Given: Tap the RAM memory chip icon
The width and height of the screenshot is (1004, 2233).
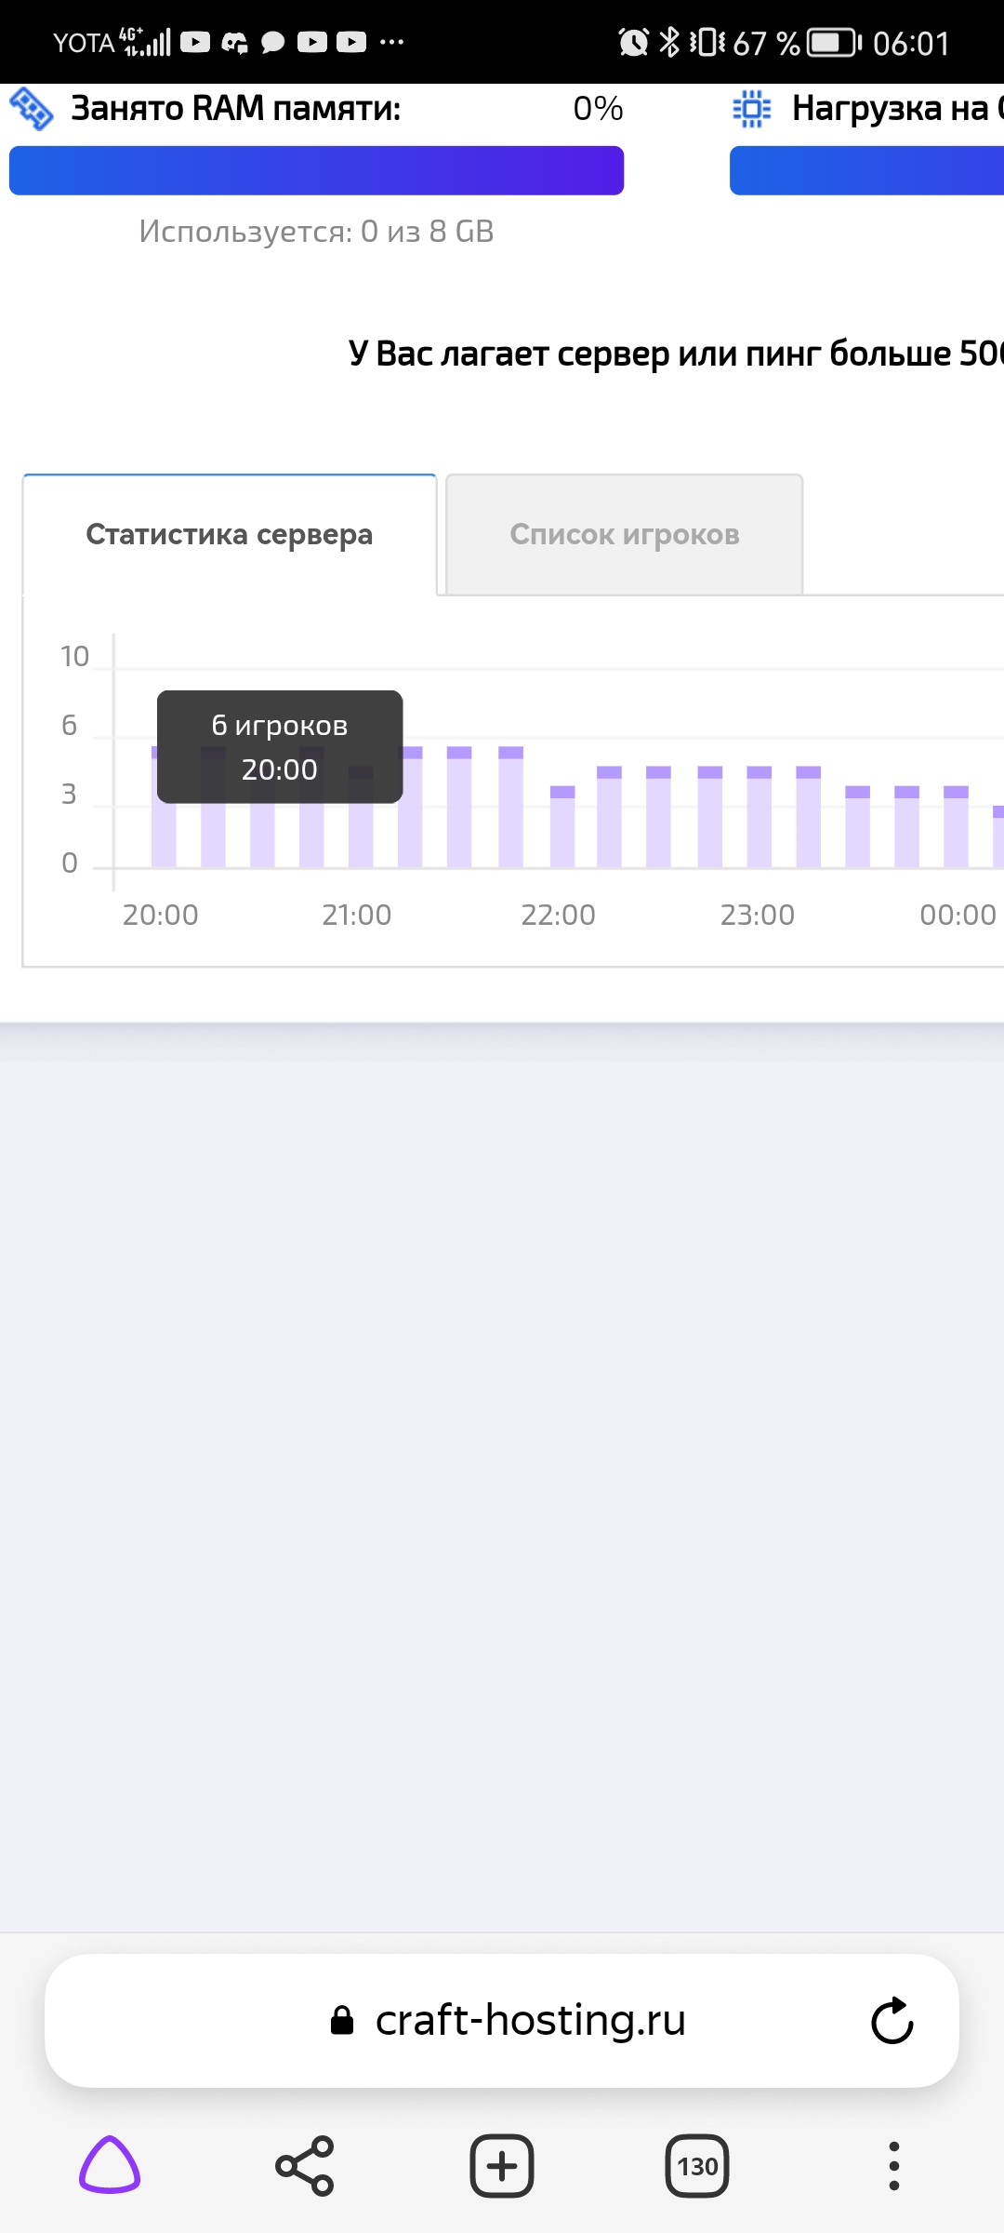Looking at the screenshot, I should pos(32,109).
